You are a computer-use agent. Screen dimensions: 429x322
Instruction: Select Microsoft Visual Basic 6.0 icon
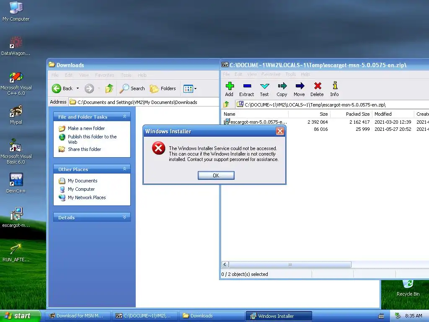click(x=16, y=152)
